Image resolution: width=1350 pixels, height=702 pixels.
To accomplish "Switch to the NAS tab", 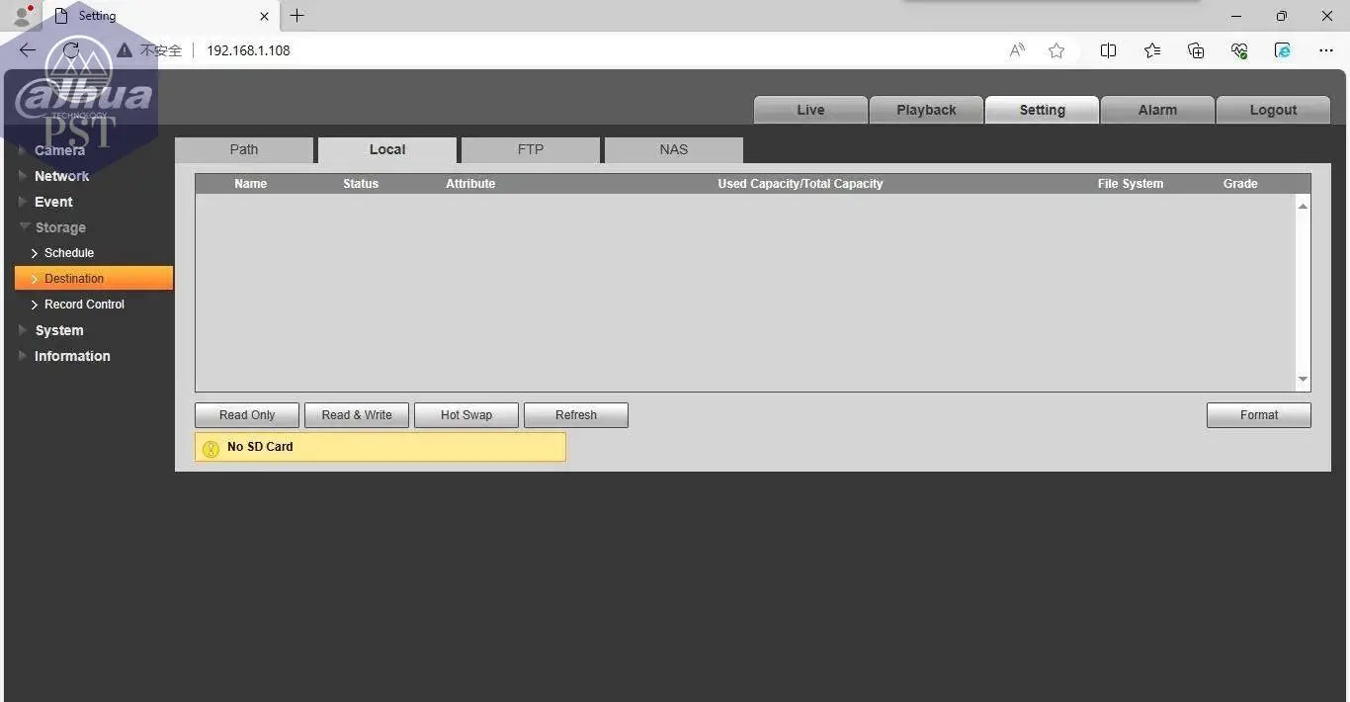I will [x=673, y=149].
